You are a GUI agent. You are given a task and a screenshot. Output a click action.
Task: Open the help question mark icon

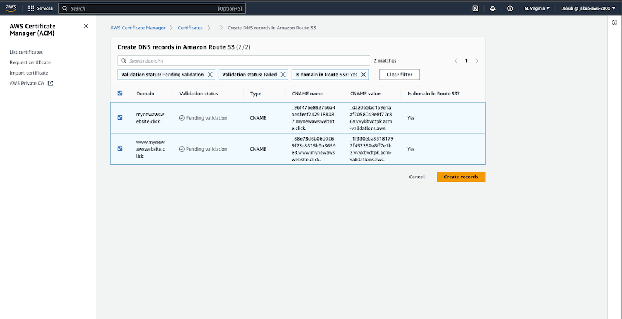click(510, 8)
